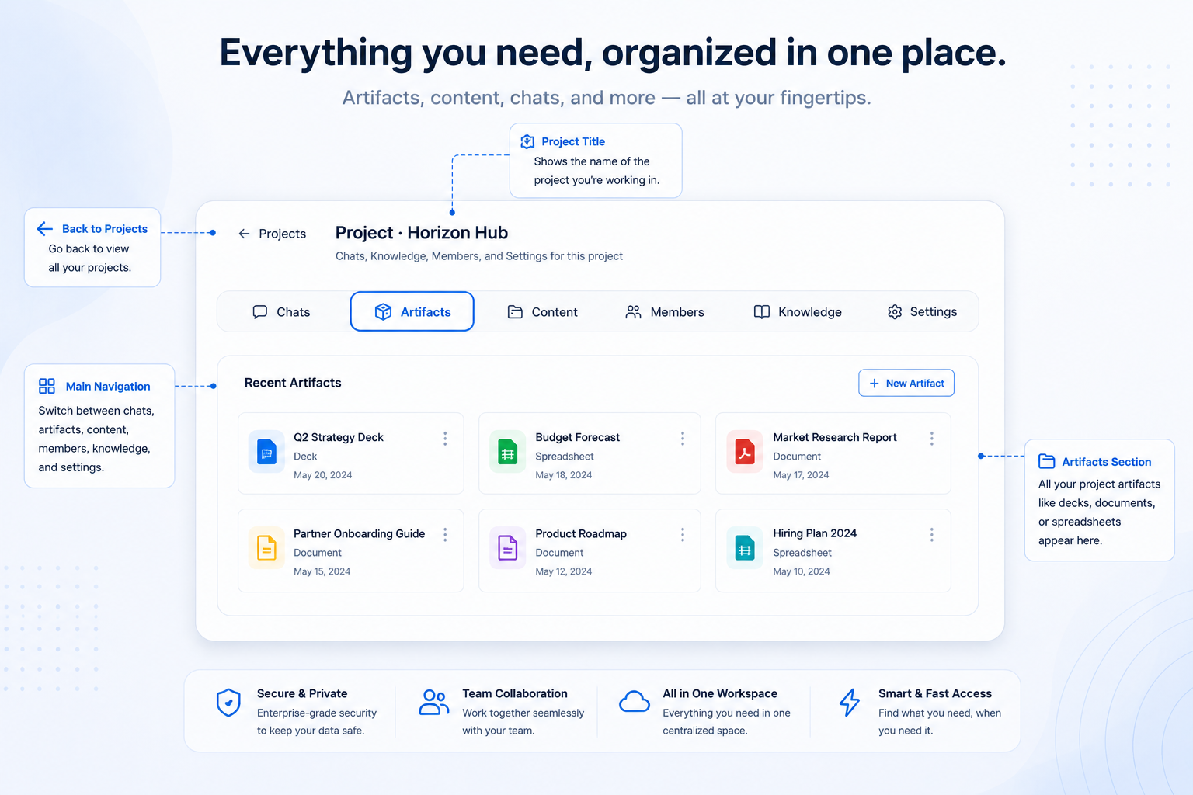Open the Chats tab
This screenshot has width=1193, height=795.
281,312
